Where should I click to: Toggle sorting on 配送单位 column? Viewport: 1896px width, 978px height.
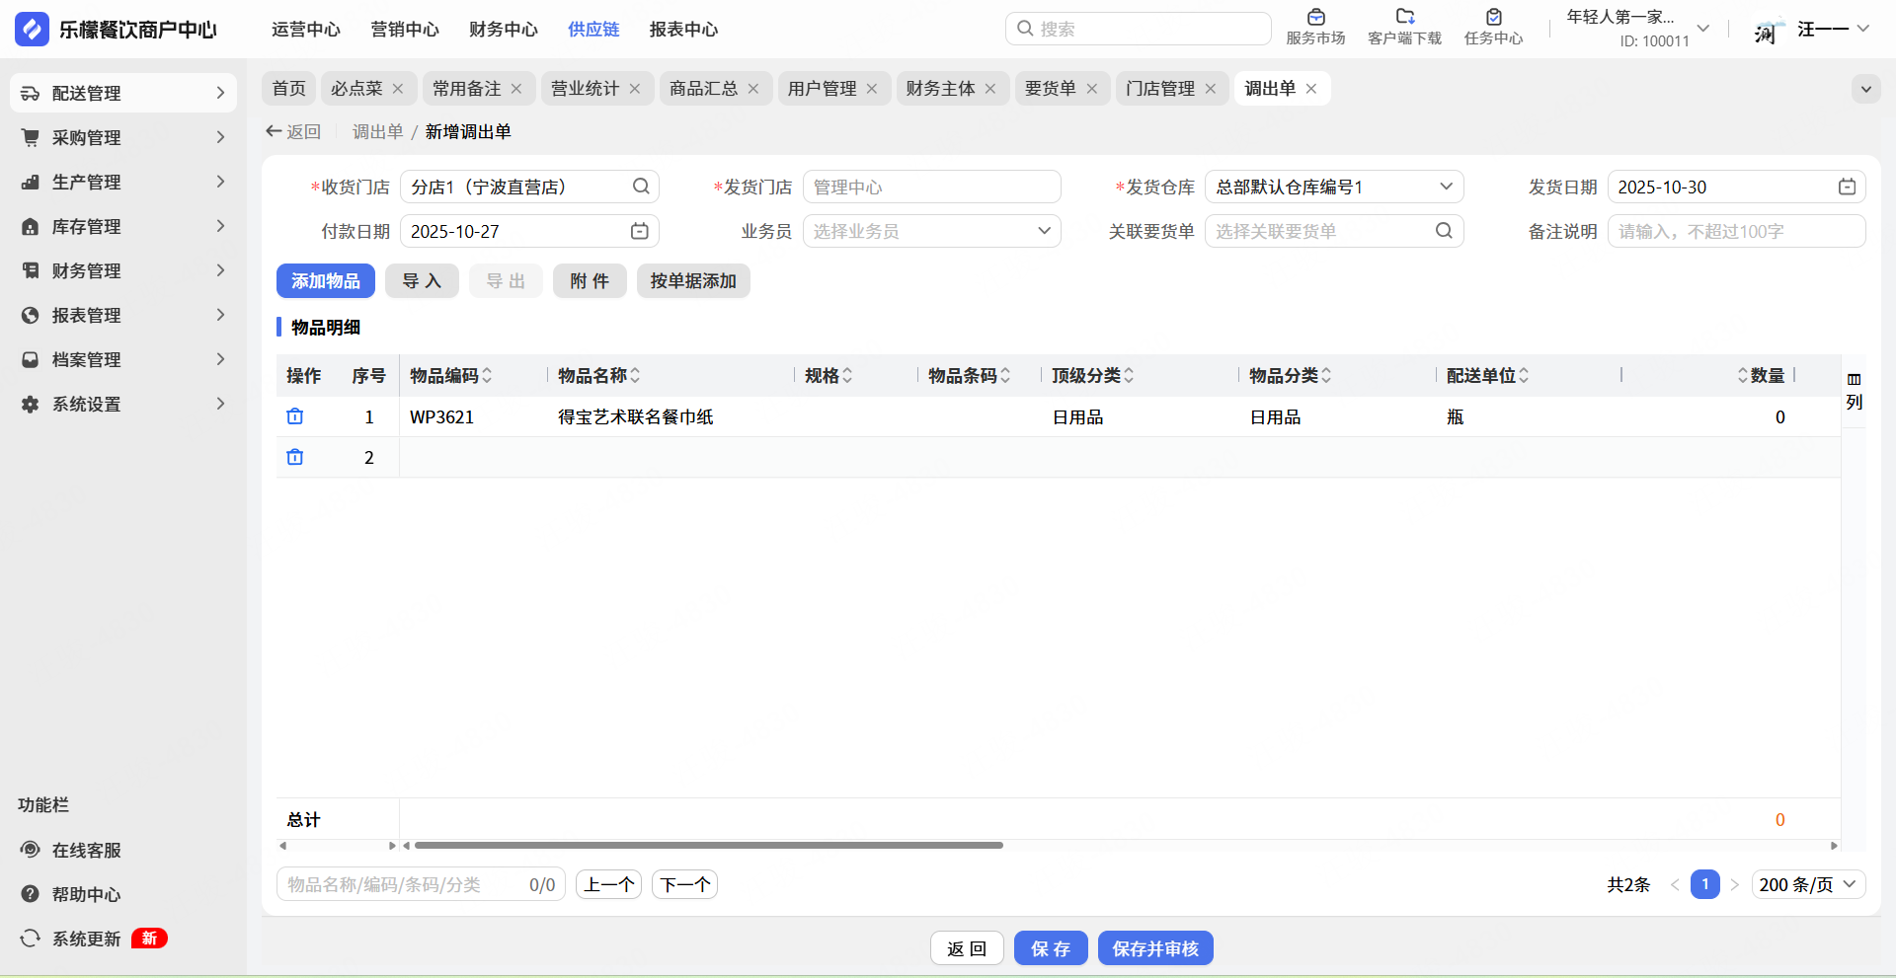coord(1524,376)
